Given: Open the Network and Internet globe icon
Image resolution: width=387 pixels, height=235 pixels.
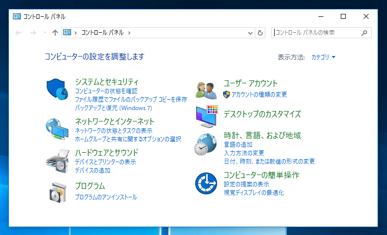Looking at the screenshot, I should (x=57, y=129).
